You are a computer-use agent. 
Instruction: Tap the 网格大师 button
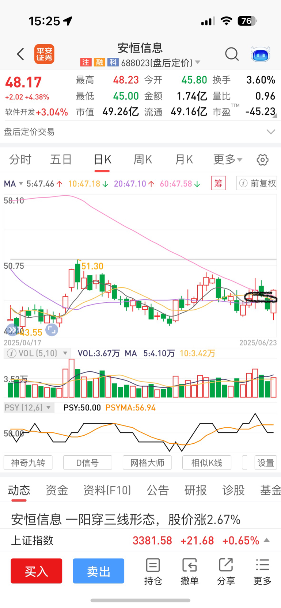[x=147, y=463]
